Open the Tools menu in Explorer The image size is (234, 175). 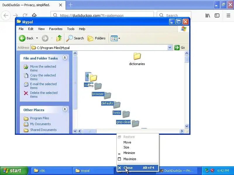tap(70, 29)
